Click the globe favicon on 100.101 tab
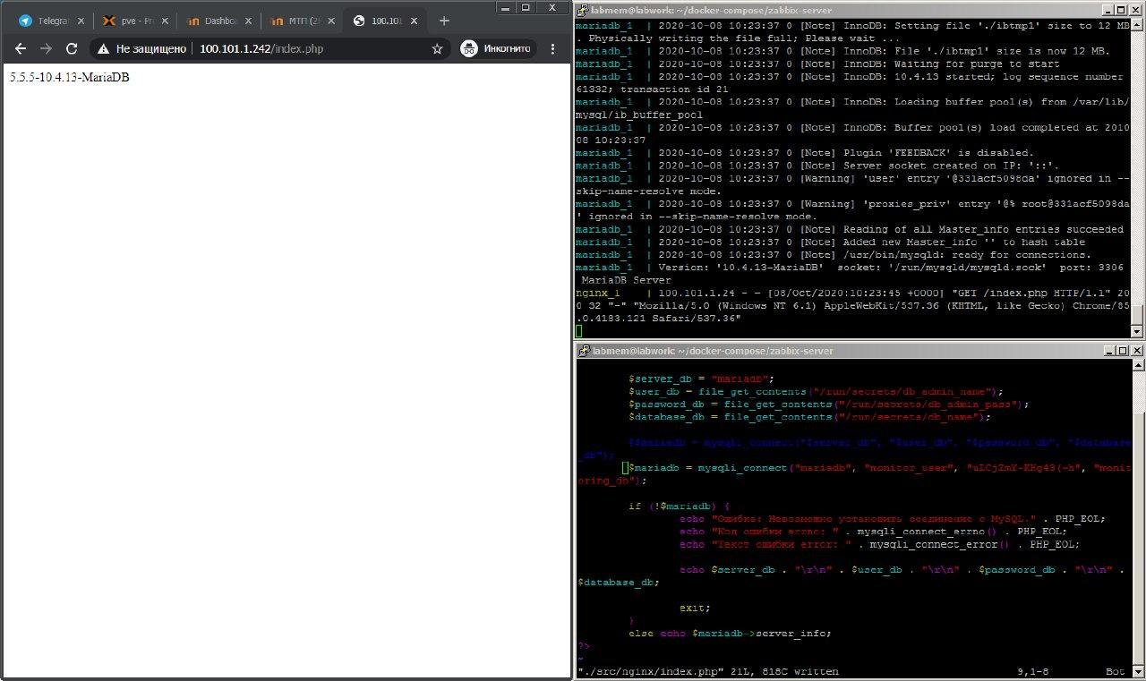The image size is (1146, 681). pos(360,21)
